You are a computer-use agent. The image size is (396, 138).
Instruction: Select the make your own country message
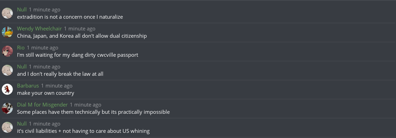point(46,93)
